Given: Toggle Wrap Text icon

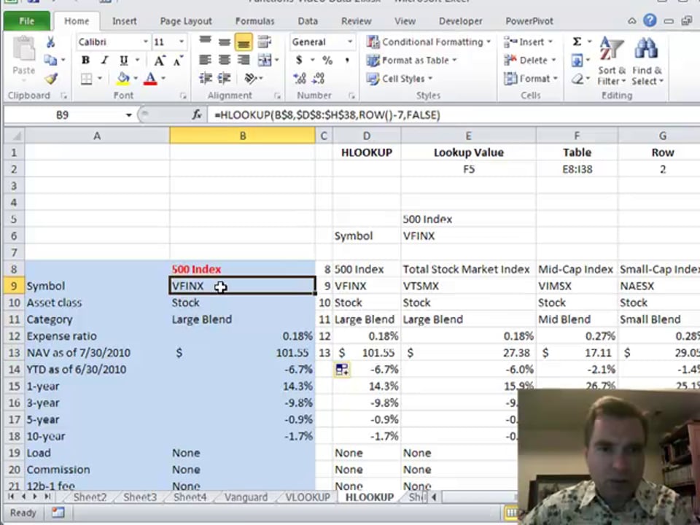Looking at the screenshot, I should (x=265, y=42).
